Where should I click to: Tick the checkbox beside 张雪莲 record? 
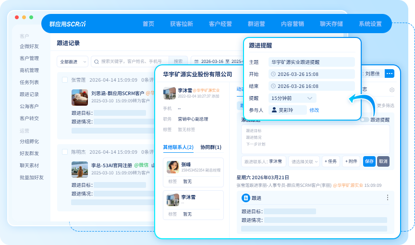coord(65,80)
